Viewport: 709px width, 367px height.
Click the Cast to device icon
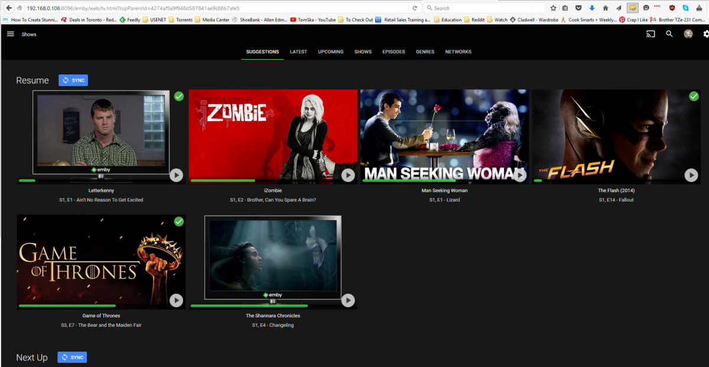tap(651, 34)
